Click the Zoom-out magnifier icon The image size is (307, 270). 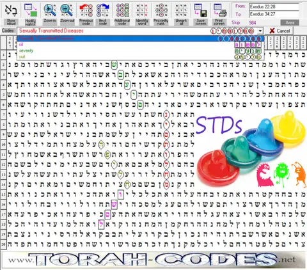coord(67,10)
